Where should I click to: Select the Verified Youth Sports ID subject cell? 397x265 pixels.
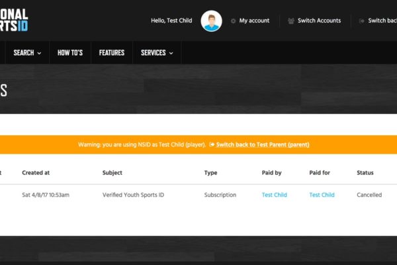pos(133,195)
